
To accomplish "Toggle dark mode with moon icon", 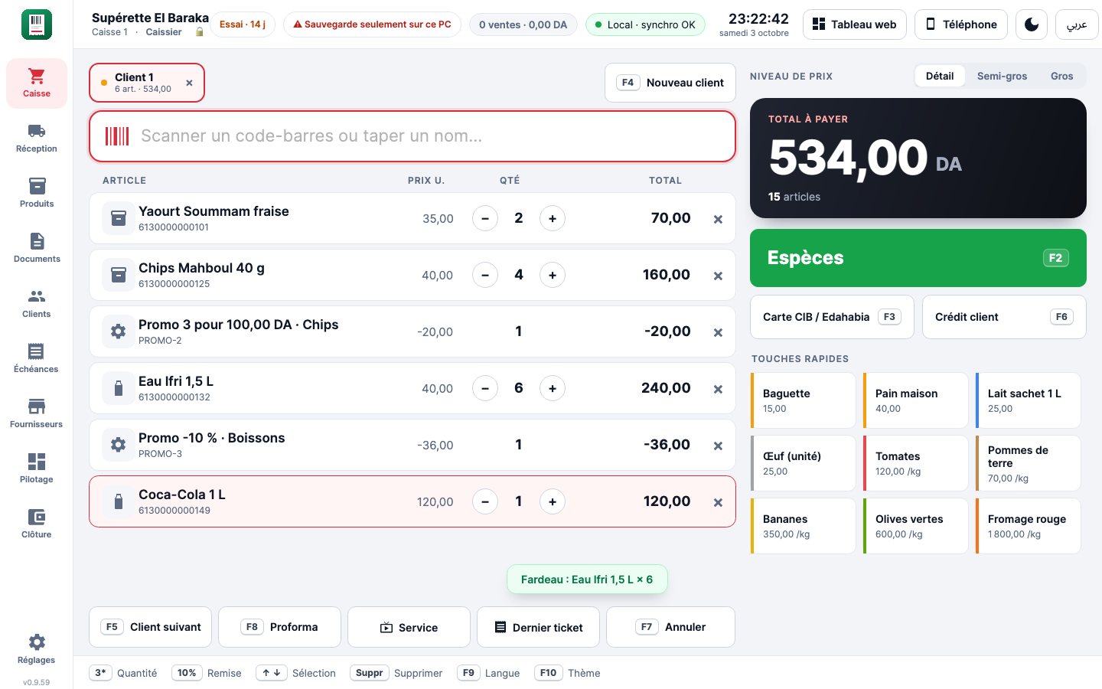I will 1032,24.
